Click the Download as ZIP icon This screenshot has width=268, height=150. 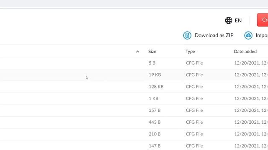(187, 35)
